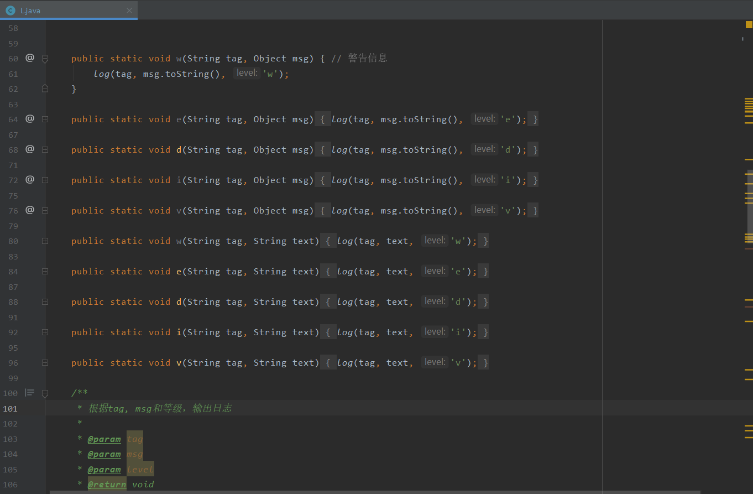Click the @ gutter icon on line 72

pos(30,179)
